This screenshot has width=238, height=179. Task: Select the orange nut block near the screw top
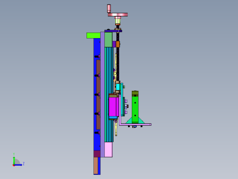pyautogui.click(x=118, y=44)
